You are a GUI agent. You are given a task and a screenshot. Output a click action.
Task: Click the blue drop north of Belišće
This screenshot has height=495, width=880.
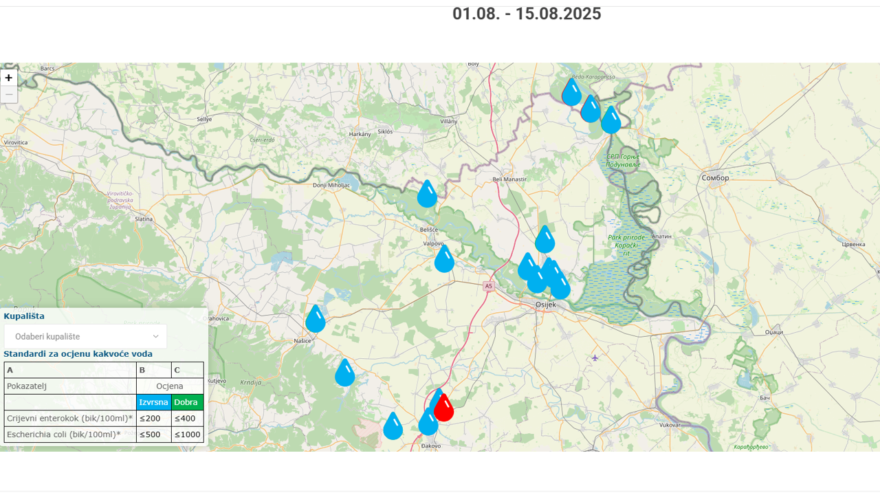pos(427,194)
